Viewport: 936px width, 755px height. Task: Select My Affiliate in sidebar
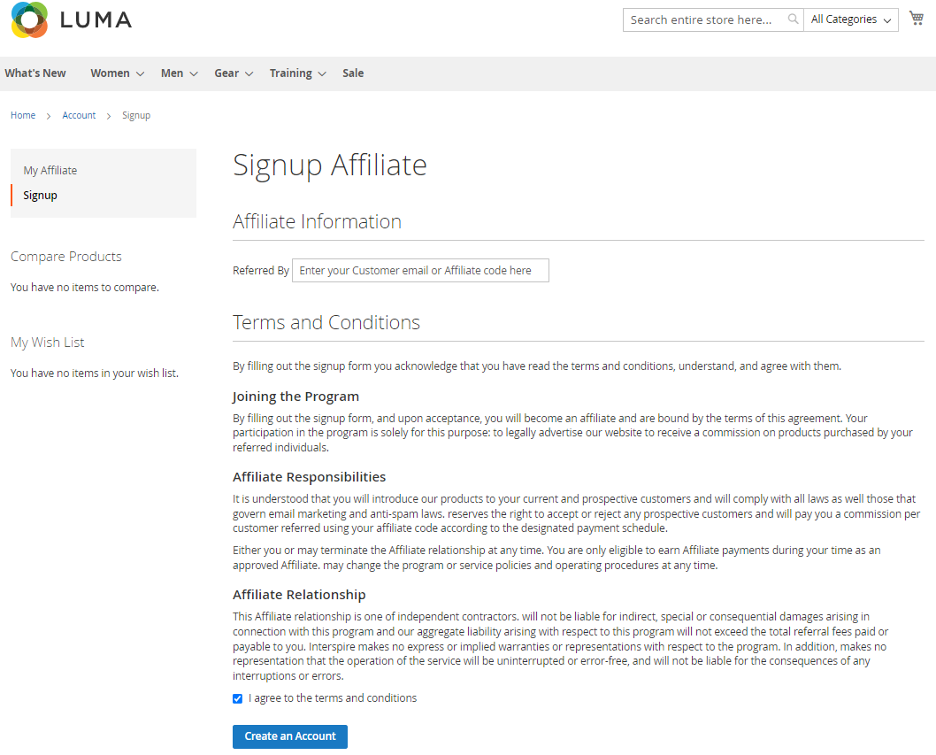pos(50,171)
